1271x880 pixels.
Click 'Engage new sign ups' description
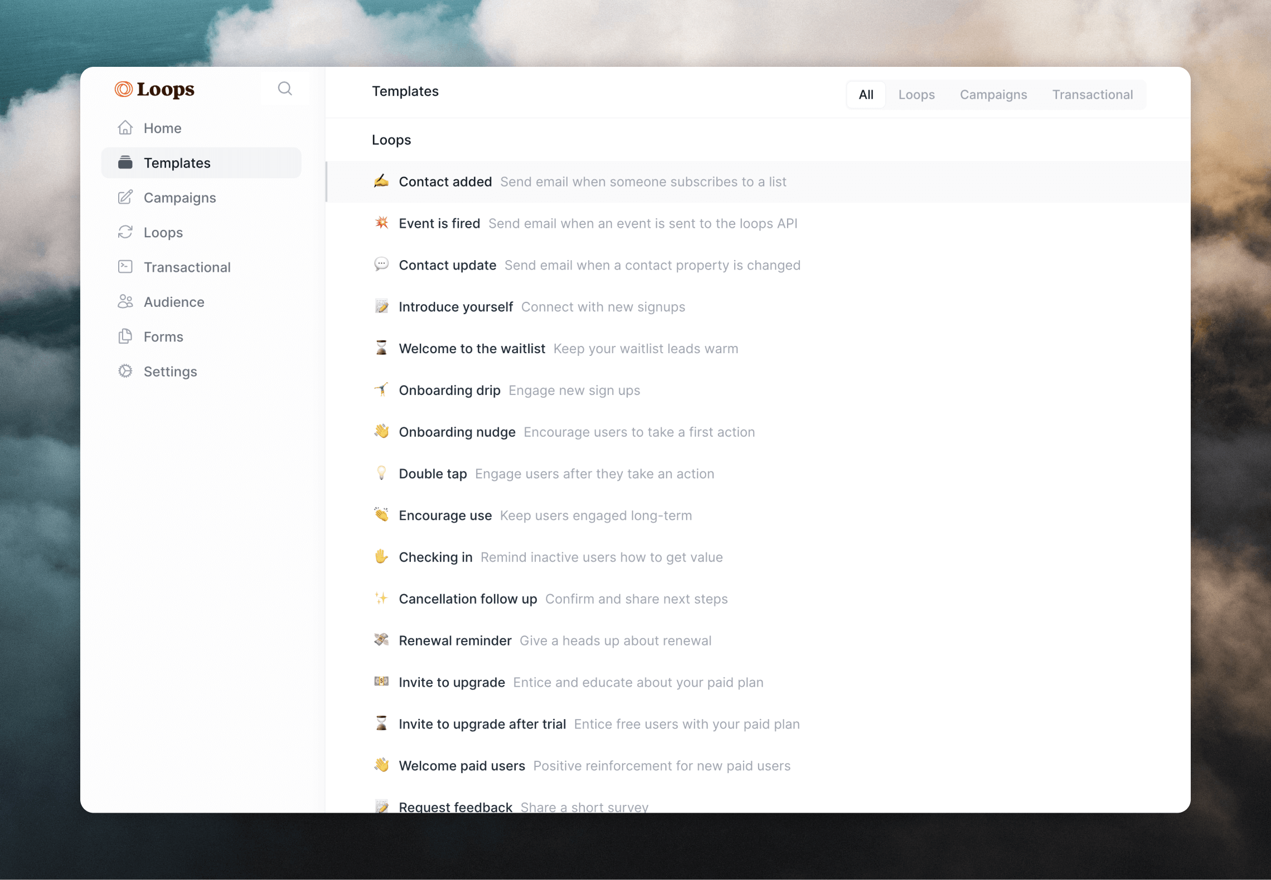574,390
